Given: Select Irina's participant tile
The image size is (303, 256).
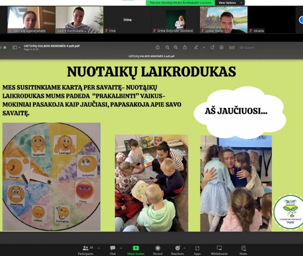Looking at the screenshot, I should pyautogui.click(x=127, y=20).
